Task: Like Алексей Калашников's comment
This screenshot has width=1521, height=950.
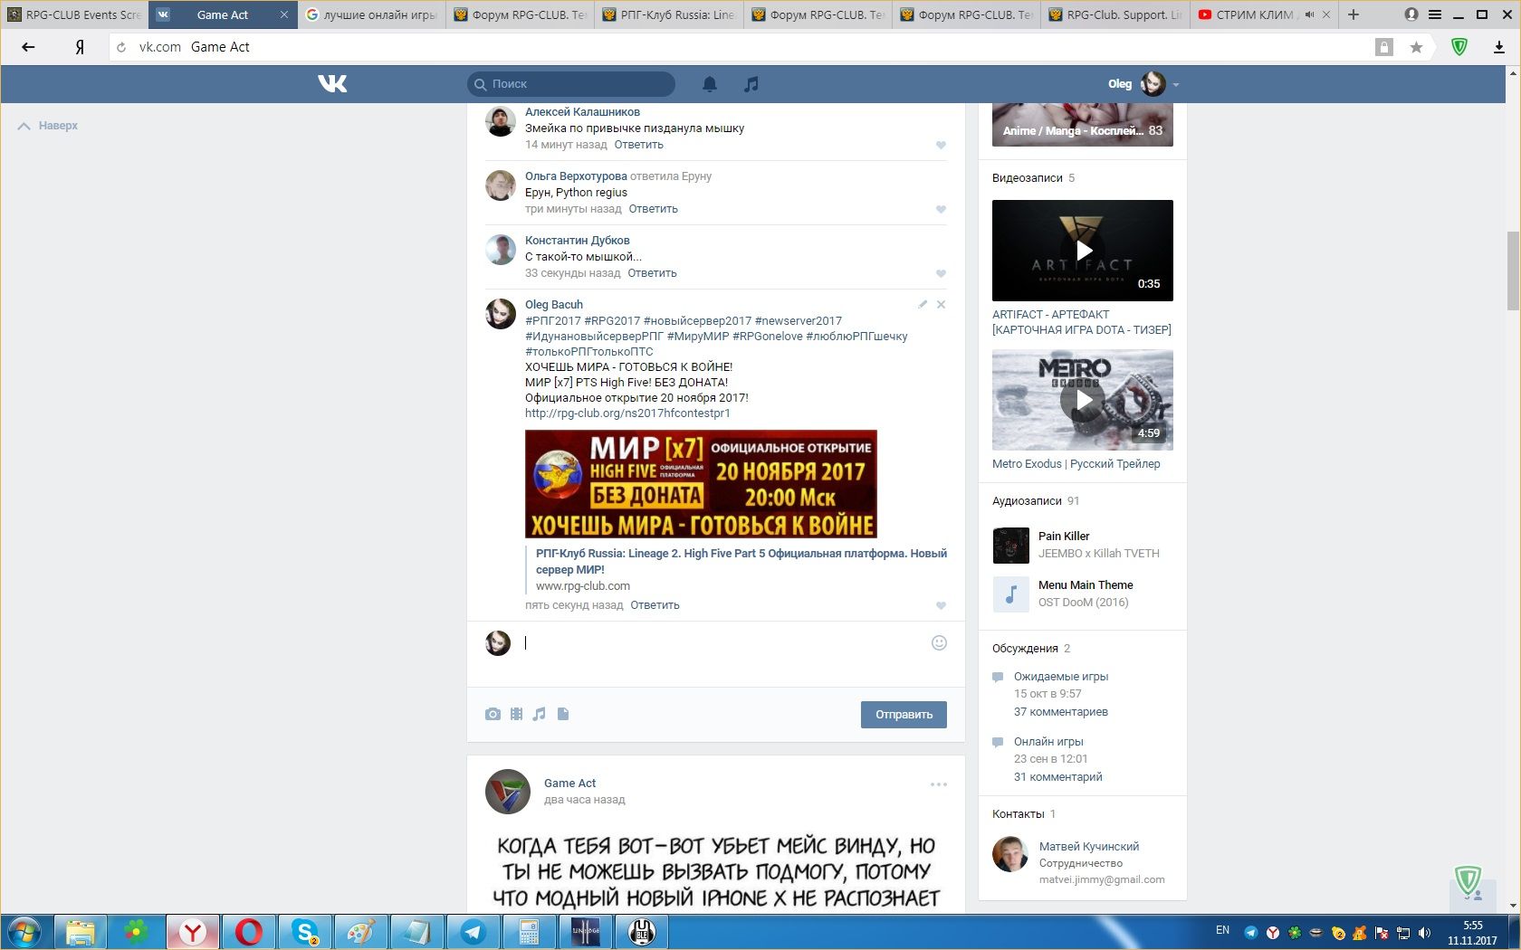Action: 941,145
